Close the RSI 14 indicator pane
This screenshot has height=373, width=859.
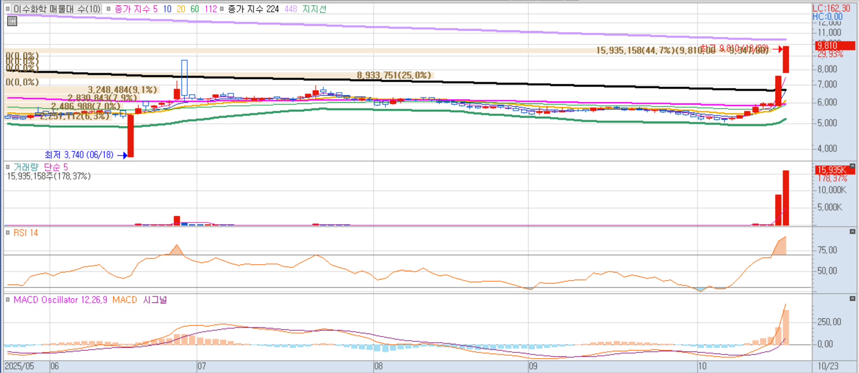pyautogui.click(x=853, y=232)
